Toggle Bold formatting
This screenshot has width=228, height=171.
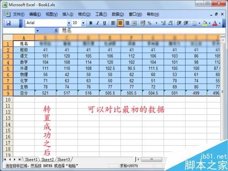point(91,23)
